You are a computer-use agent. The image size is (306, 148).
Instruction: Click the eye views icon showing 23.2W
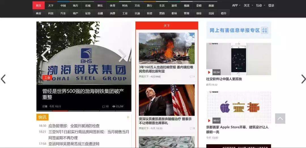coord(114,106)
